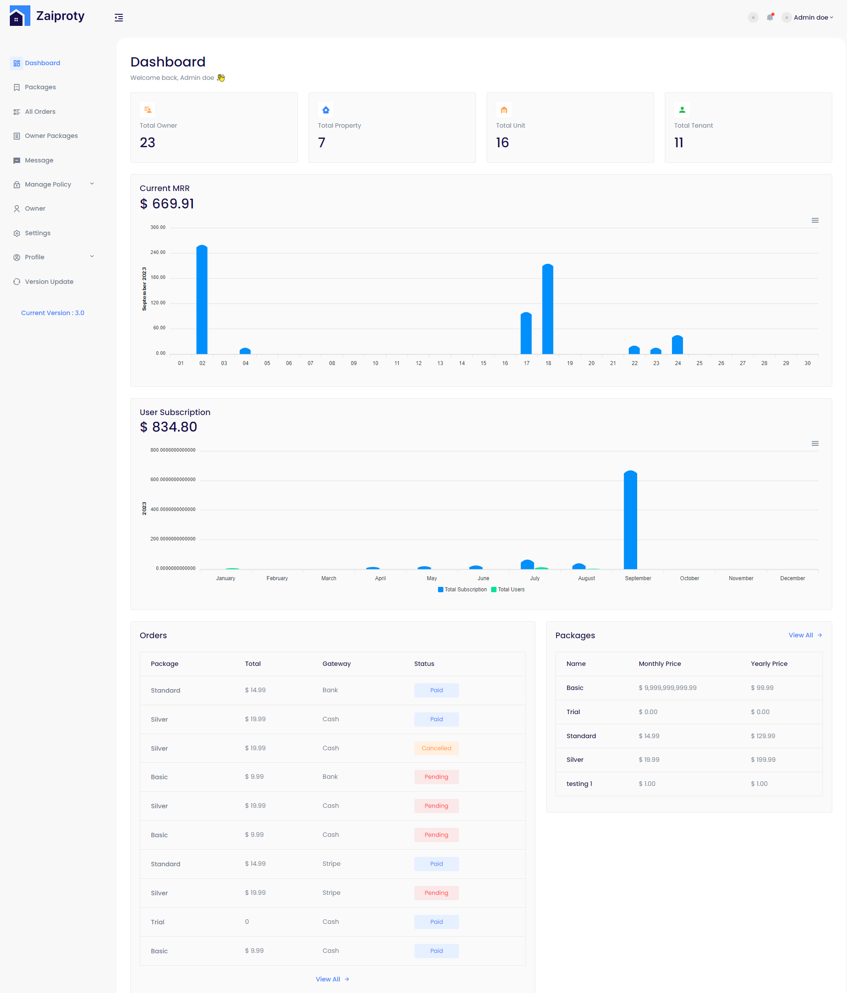Click Paid badge on Trial order

(x=437, y=922)
